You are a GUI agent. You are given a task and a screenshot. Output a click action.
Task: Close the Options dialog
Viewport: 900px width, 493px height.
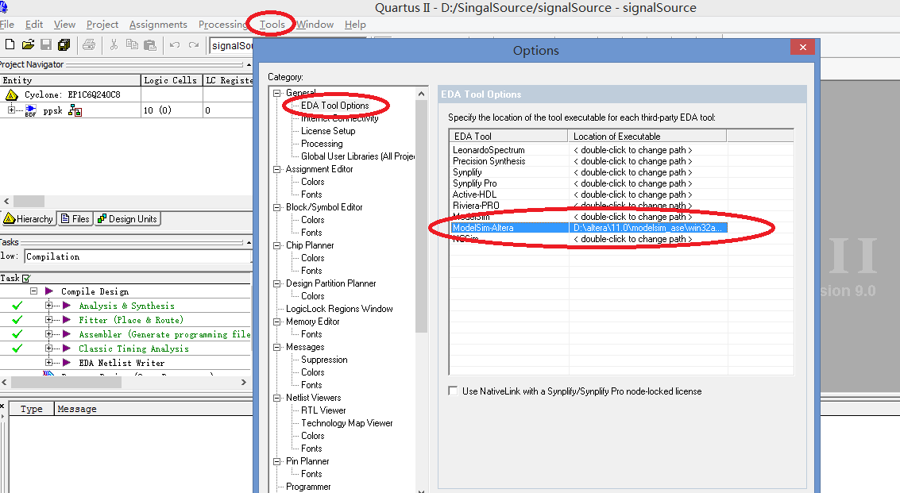(803, 47)
